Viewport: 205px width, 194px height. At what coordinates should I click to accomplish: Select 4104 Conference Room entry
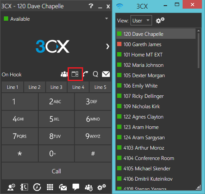(156, 158)
